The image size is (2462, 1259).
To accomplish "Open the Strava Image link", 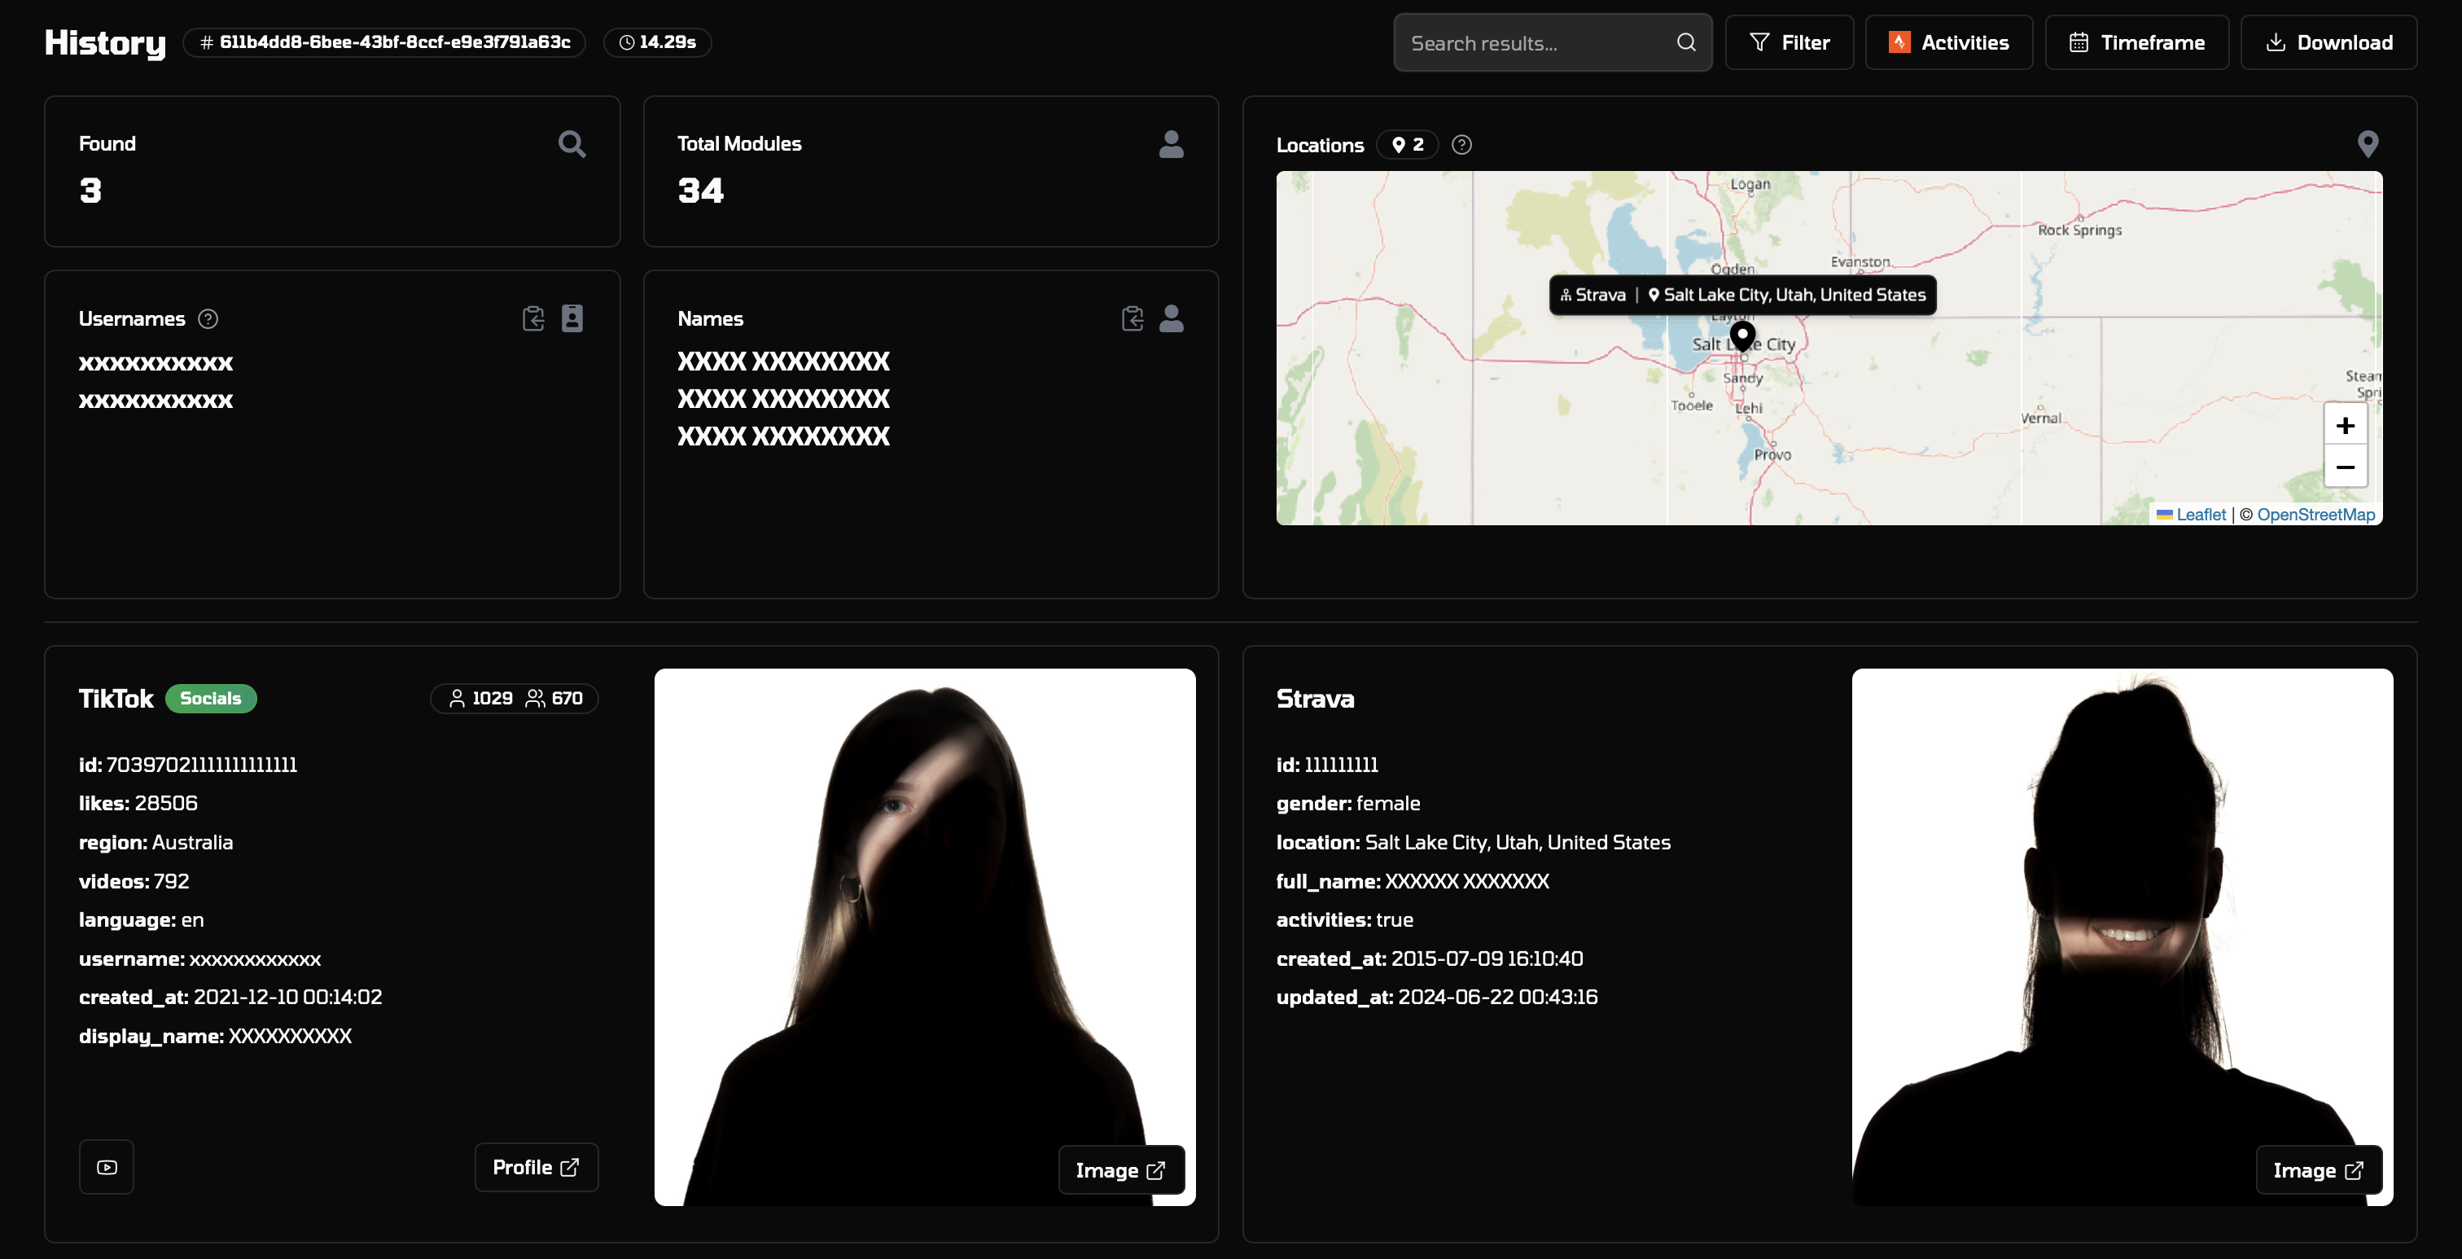I will tap(2319, 1170).
